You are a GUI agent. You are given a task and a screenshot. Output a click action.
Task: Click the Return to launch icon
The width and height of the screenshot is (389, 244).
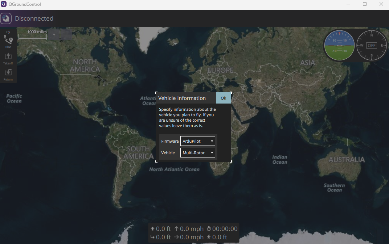pos(8,72)
